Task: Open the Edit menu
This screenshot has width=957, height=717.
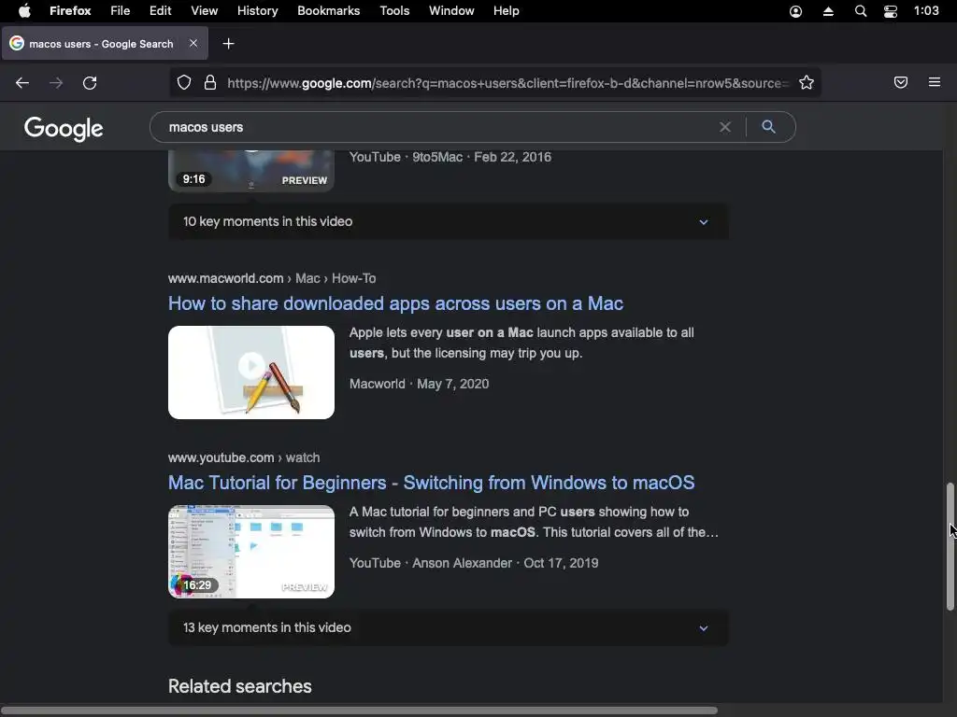Action: click(161, 11)
